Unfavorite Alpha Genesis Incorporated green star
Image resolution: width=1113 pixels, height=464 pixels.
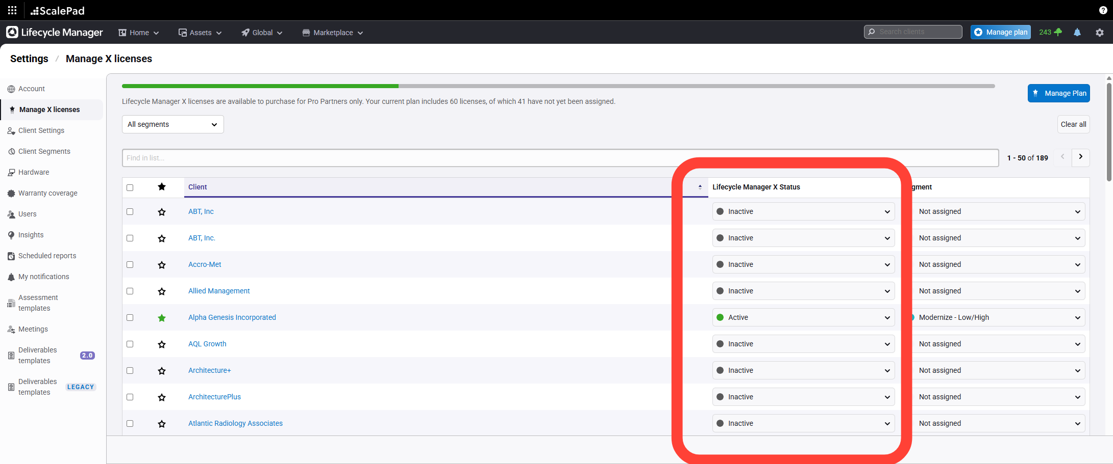pyautogui.click(x=162, y=318)
